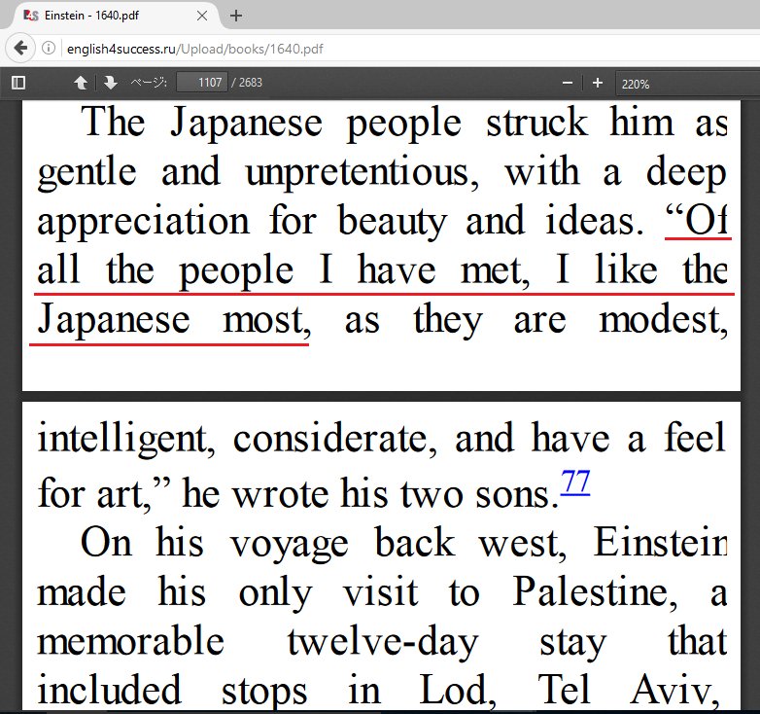The width and height of the screenshot is (760, 714).
Task: Click the 'ページ:' page label
Action: click(149, 83)
